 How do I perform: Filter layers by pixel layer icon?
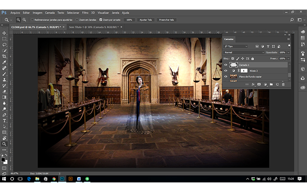(x=257, y=47)
